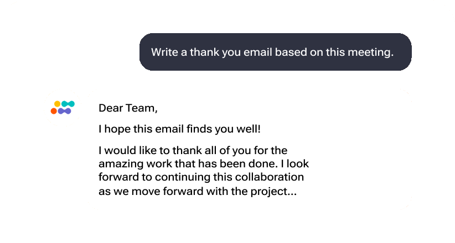Click the word "amazing" in the reply

[x=121, y=164]
